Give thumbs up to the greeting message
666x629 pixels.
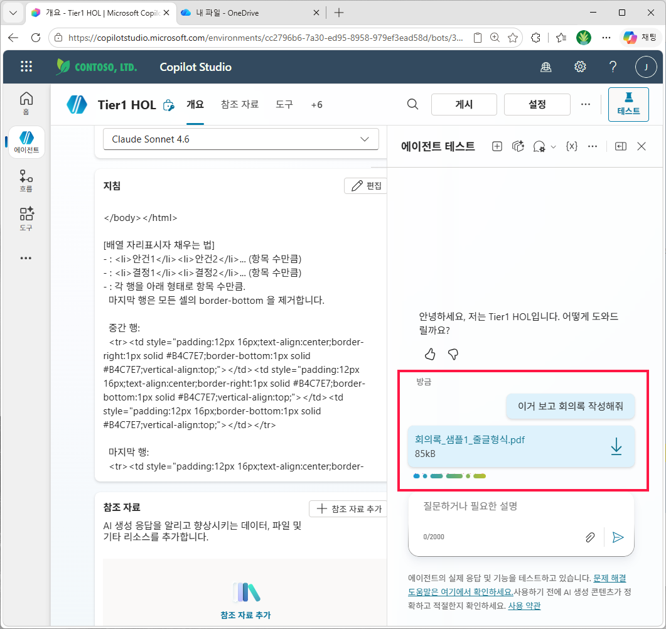point(430,354)
